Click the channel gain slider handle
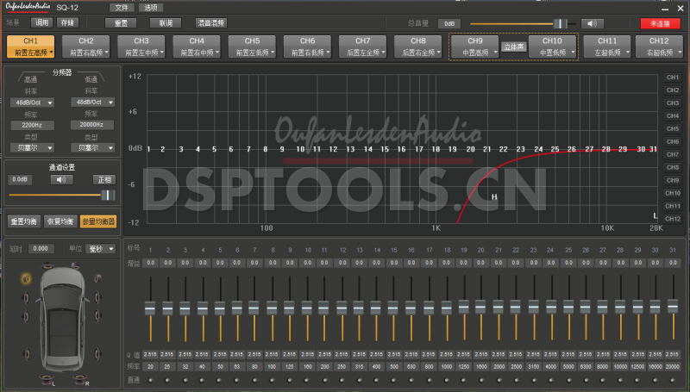This screenshot has width=690, height=392. coord(108,195)
